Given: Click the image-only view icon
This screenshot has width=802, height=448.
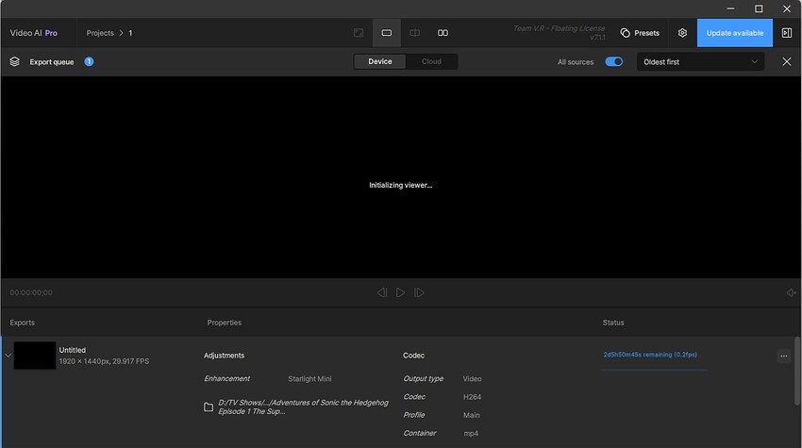Looking at the screenshot, I should click(359, 33).
